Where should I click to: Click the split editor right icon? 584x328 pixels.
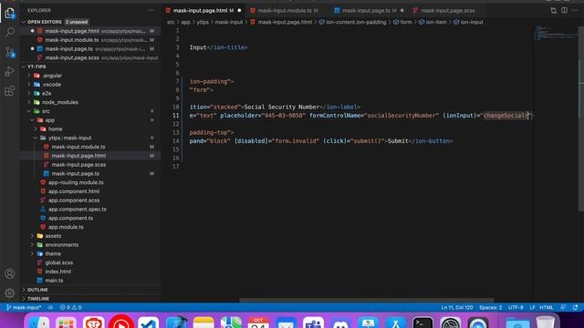(564, 10)
